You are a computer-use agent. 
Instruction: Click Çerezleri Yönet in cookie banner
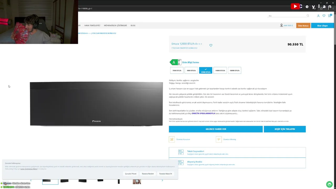(x=131, y=174)
